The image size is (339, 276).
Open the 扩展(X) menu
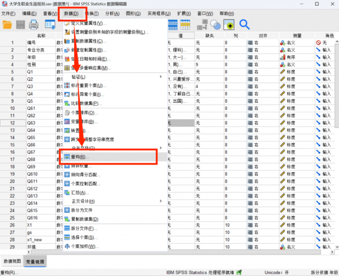point(184,13)
